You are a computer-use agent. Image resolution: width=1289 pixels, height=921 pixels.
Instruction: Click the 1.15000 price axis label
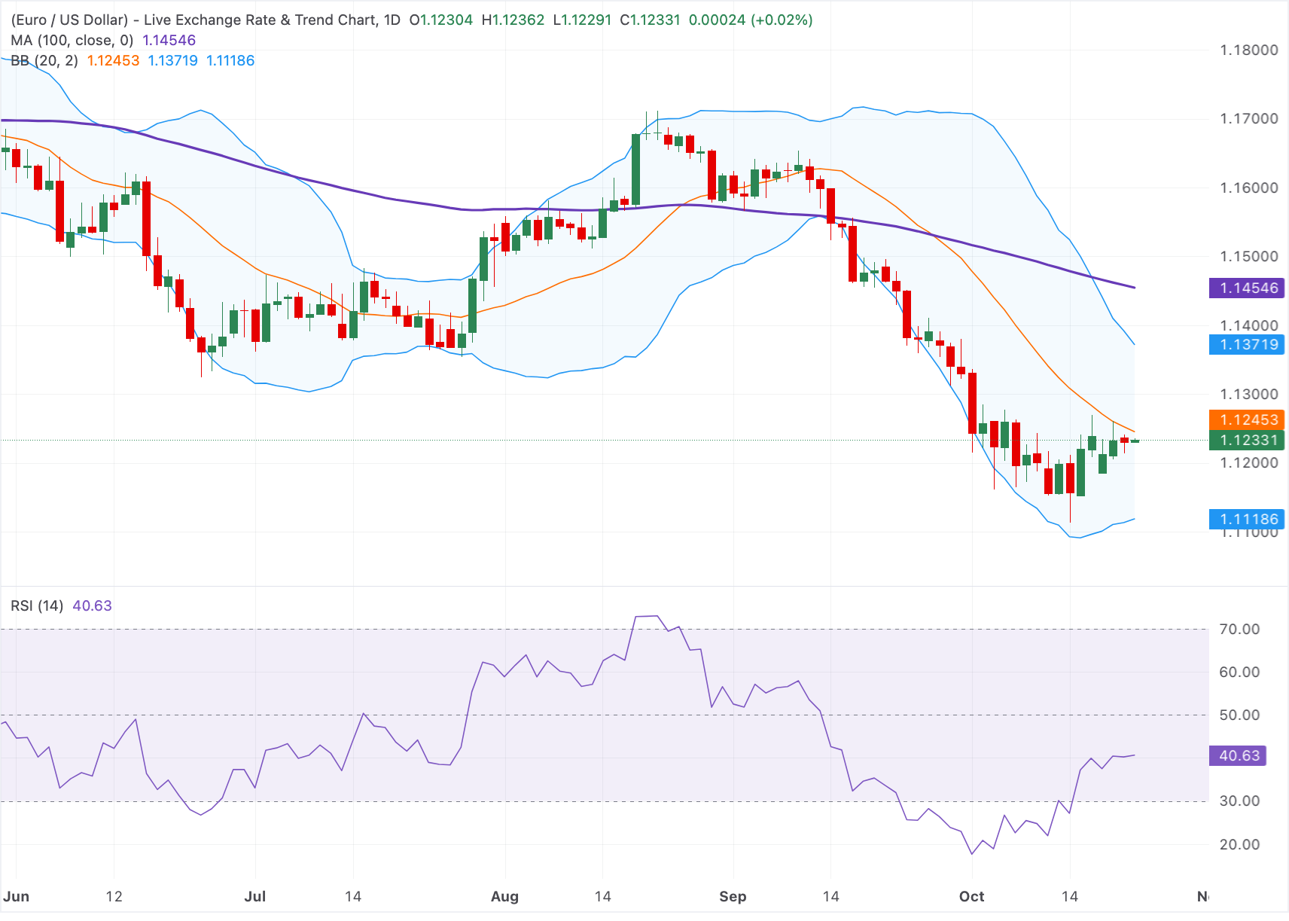[1249, 257]
